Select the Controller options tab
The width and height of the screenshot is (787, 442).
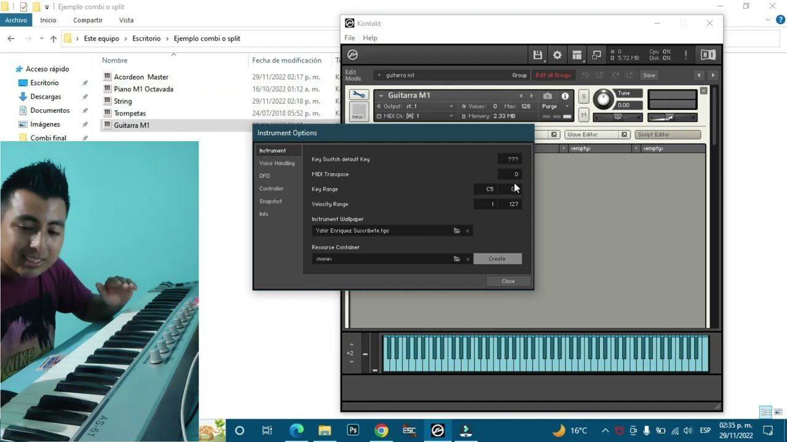271,188
